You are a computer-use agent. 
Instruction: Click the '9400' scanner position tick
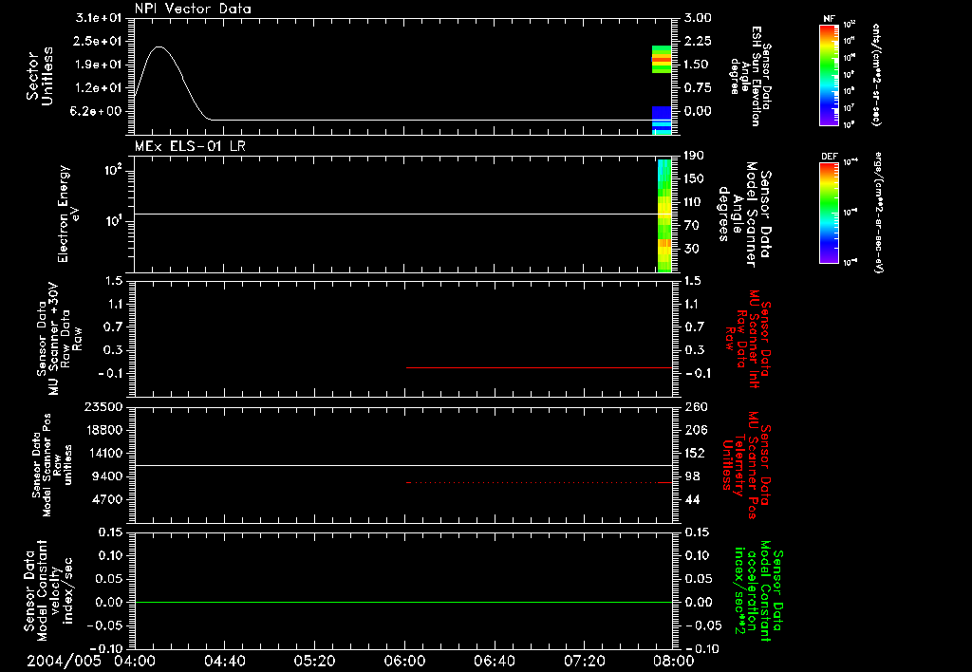point(106,476)
